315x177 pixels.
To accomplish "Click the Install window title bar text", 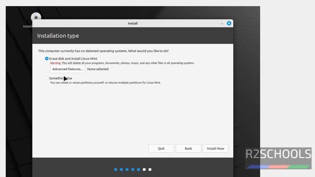I will tap(133, 23).
